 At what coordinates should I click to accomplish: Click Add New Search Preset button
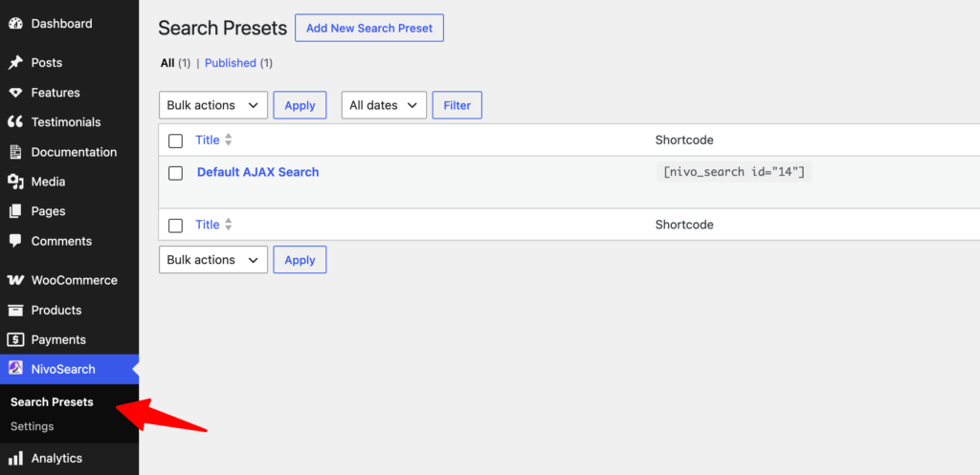click(x=368, y=28)
